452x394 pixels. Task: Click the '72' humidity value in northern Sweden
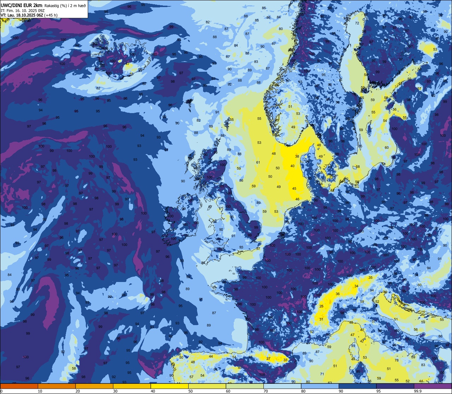tap(357, 23)
